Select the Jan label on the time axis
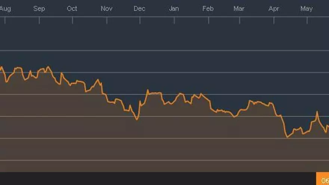The image size is (329, 185). pos(174,9)
